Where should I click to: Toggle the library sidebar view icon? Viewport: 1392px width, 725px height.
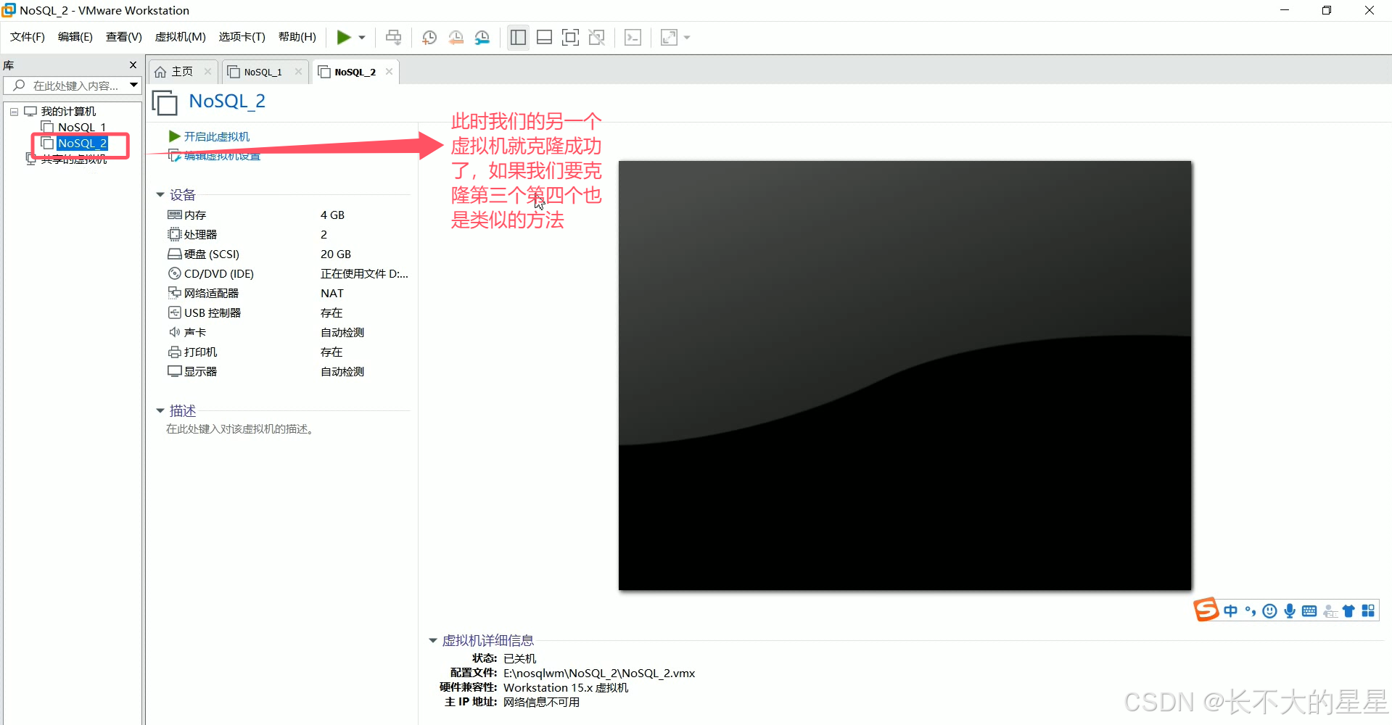[518, 37]
